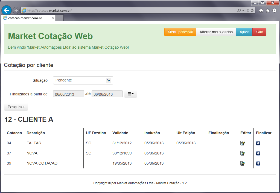
Task: Finalize quotation 37 NOVA
Action: (x=258, y=153)
